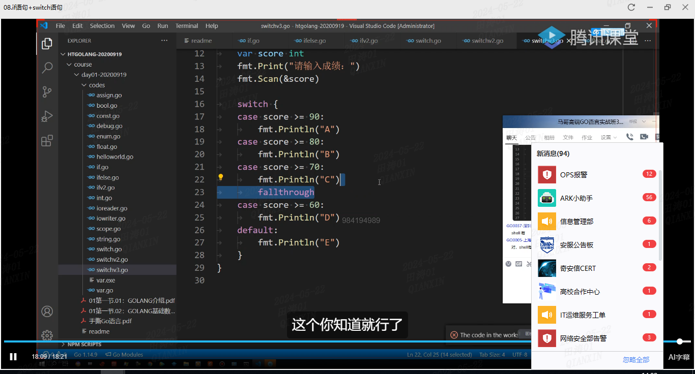Click Tab Size: 4 in status bar
Image resolution: width=695 pixels, height=374 pixels.
click(492, 354)
